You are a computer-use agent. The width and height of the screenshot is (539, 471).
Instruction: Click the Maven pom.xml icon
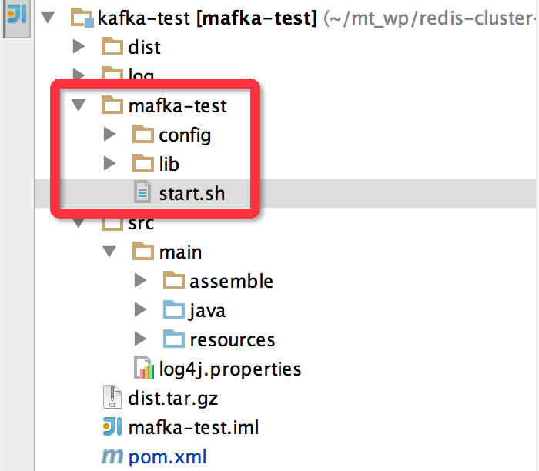[x=112, y=456]
